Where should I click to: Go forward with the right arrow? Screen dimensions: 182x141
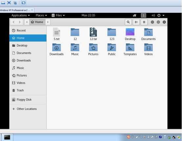pos(20,22)
